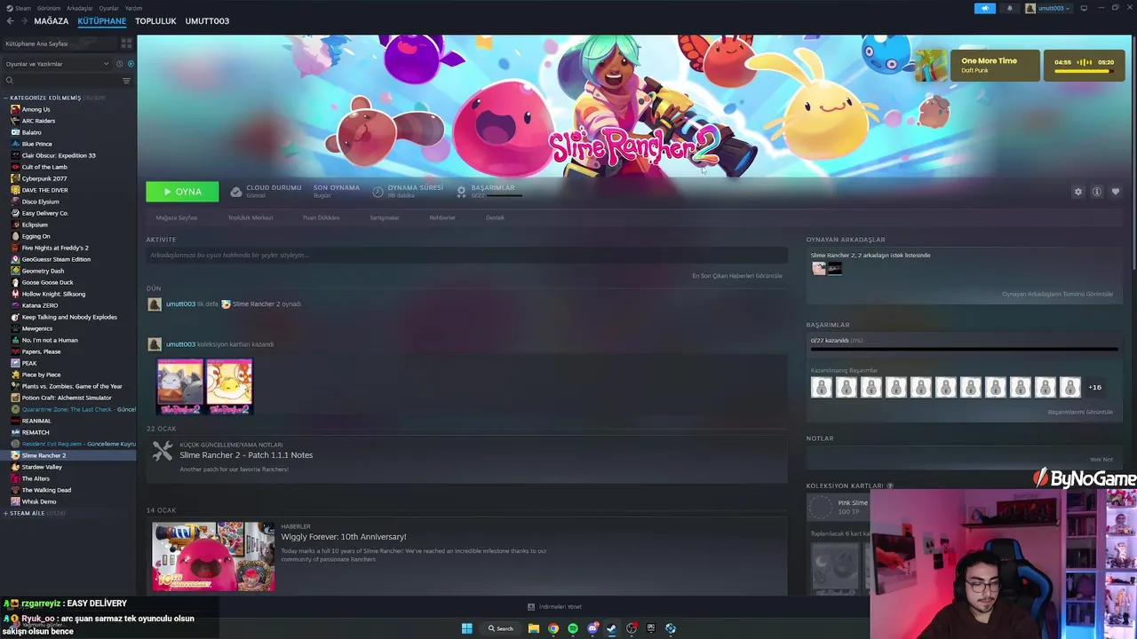Toggle ready-to-play filter icon
The width and height of the screenshot is (1137, 639).
pos(131,64)
